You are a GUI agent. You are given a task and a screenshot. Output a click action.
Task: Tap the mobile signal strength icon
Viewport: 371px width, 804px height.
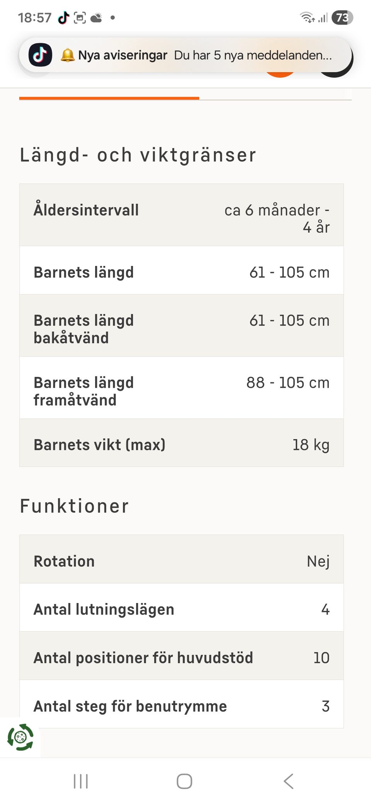[x=323, y=18]
